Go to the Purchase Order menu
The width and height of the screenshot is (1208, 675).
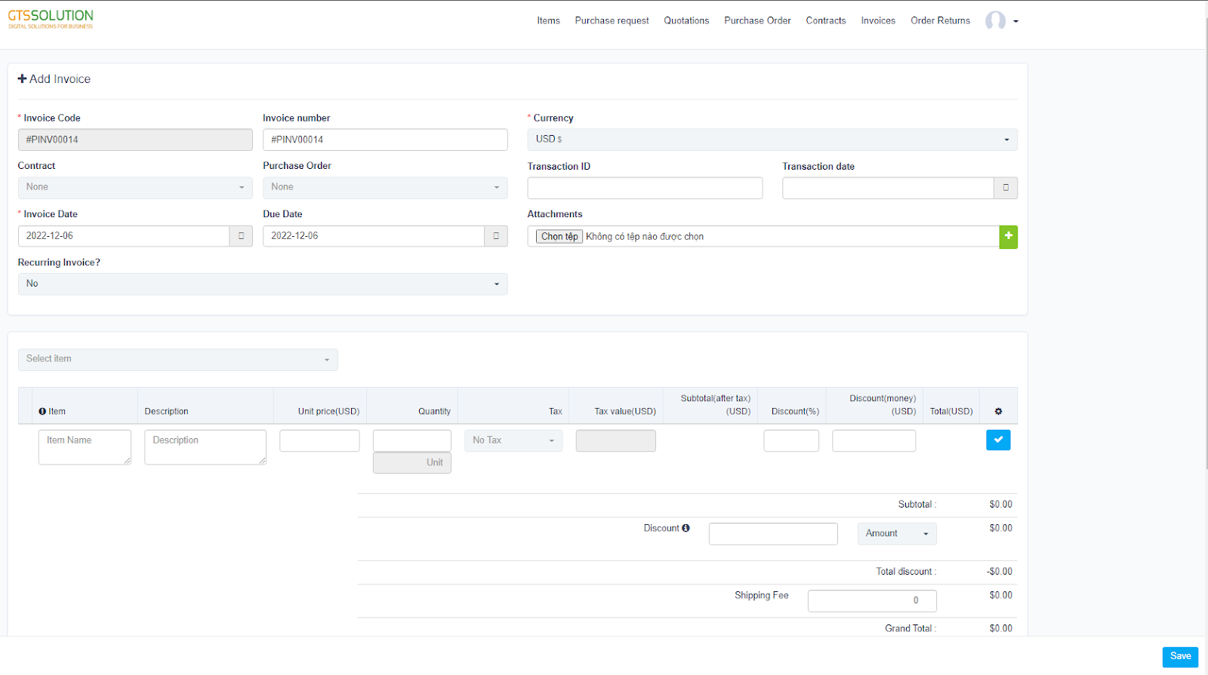757,21
